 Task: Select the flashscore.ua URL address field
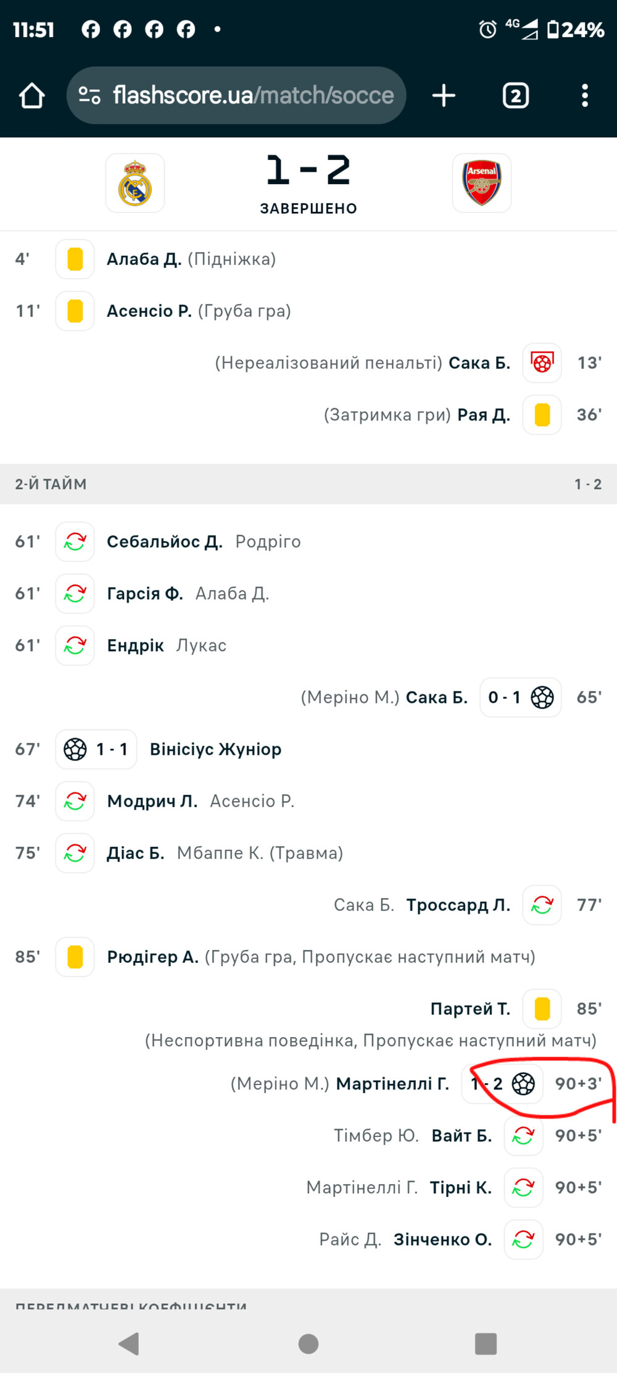(x=236, y=95)
